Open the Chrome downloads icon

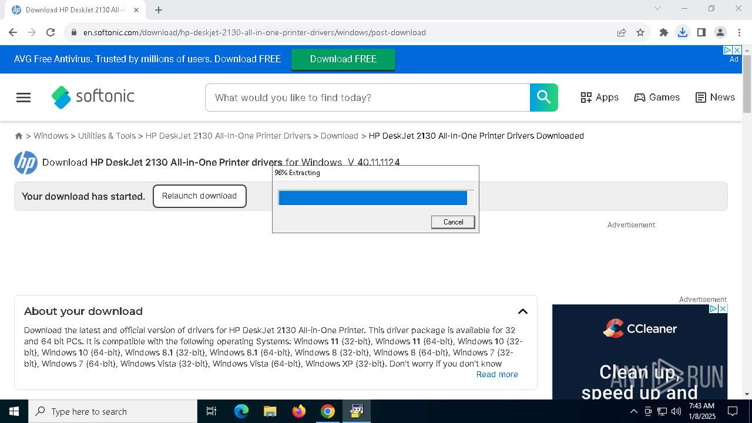tap(683, 32)
